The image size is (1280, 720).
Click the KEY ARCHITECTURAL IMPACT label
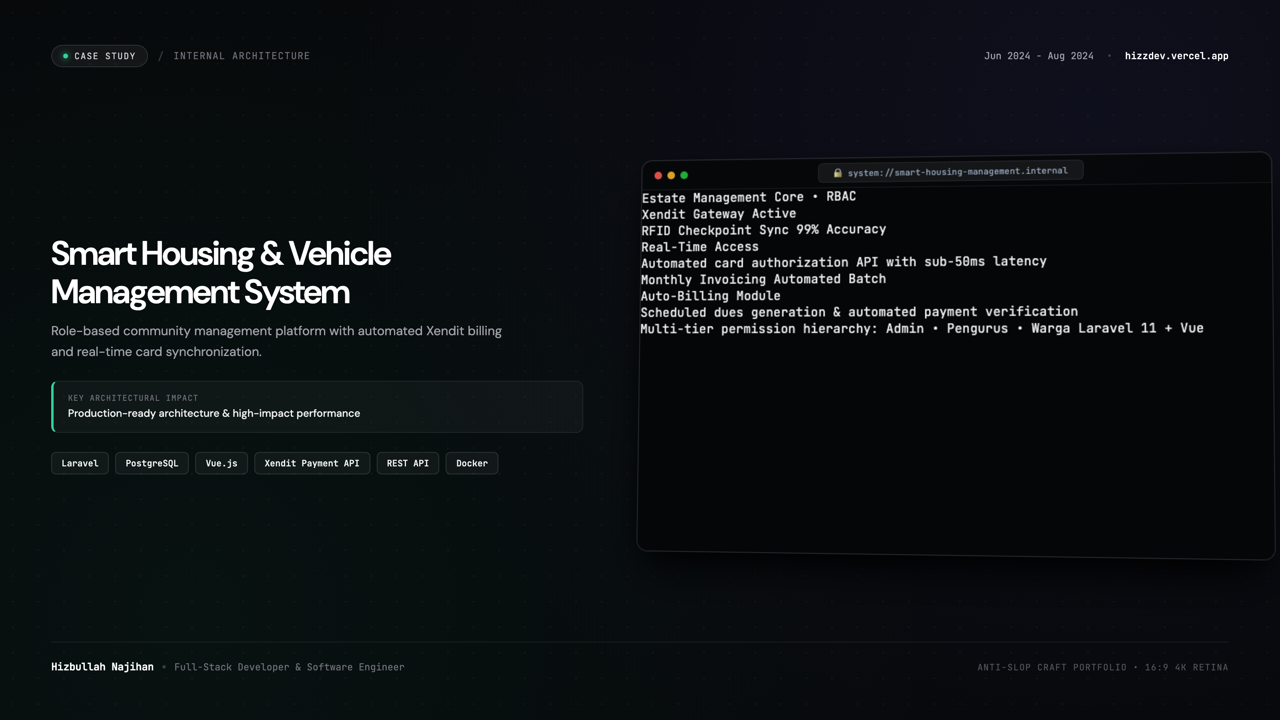pyautogui.click(x=133, y=398)
